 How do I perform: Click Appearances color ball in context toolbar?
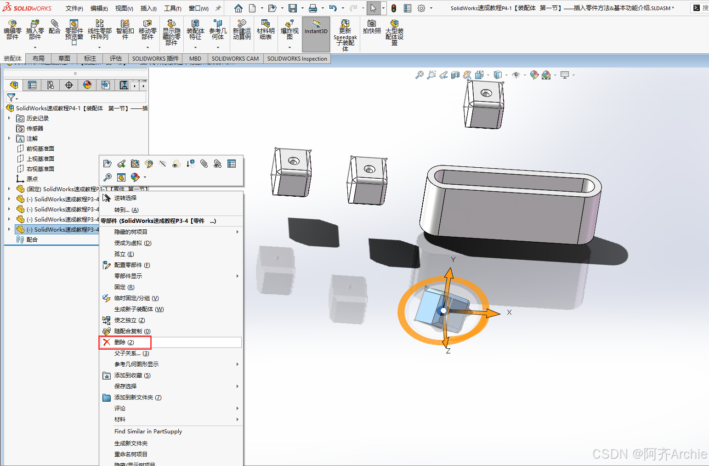pyautogui.click(x=135, y=177)
